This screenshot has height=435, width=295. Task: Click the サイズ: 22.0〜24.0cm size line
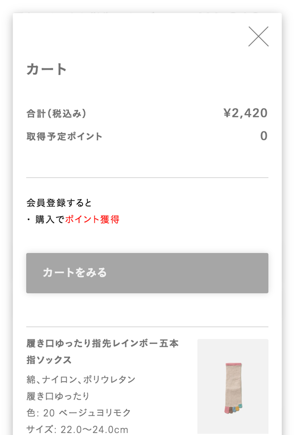pos(77,429)
